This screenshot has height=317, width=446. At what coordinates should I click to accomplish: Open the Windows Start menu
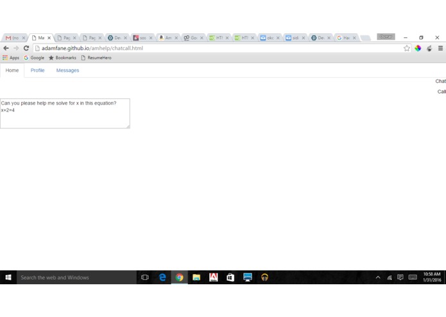click(x=8, y=277)
